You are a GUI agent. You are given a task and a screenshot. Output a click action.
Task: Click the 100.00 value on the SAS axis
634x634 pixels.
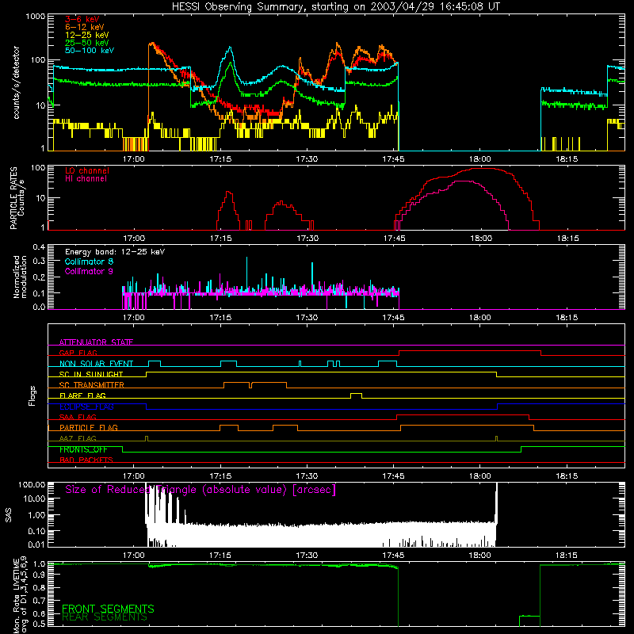point(32,484)
